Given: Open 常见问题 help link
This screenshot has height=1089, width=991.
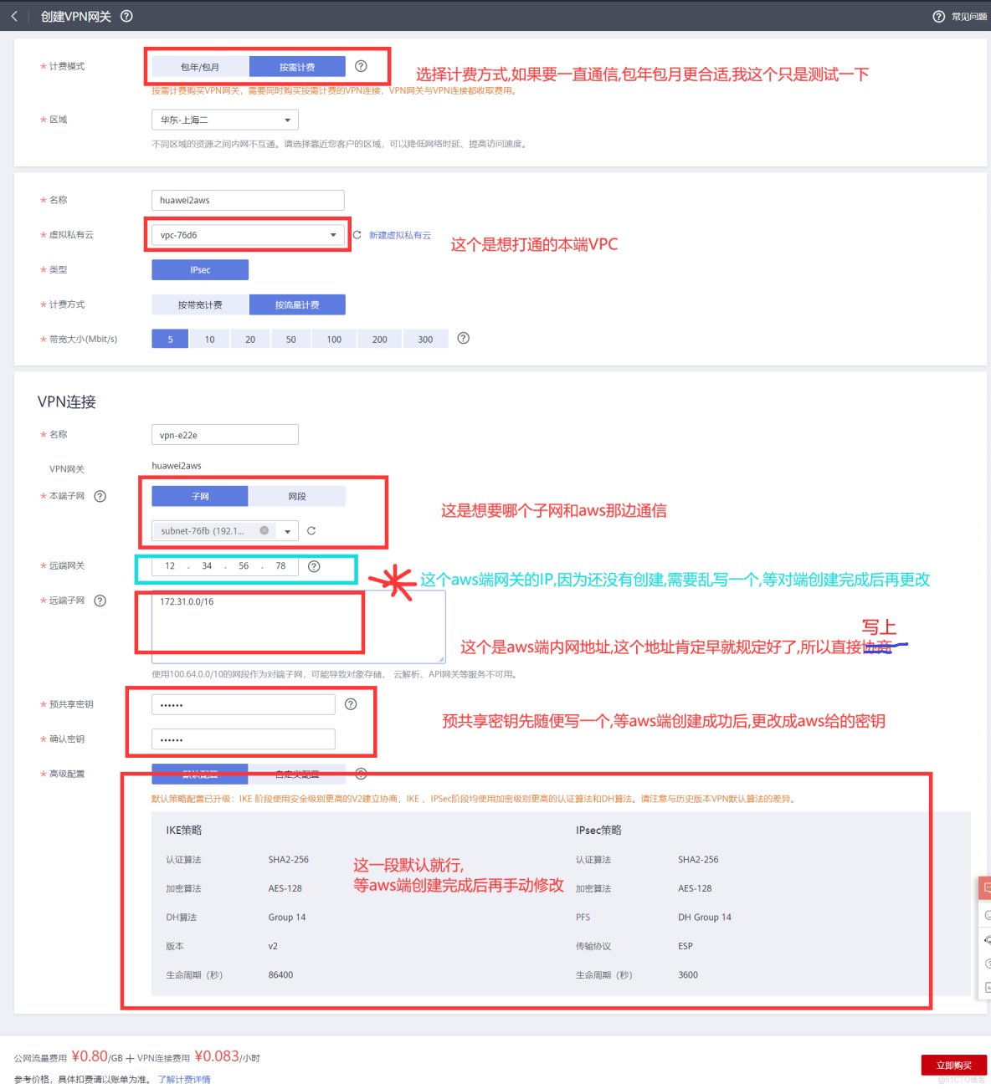Looking at the screenshot, I should (960, 17).
